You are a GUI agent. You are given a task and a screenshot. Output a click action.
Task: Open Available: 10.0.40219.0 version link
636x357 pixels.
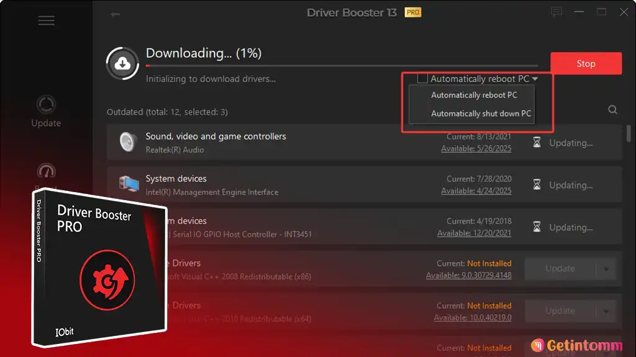coord(473,318)
